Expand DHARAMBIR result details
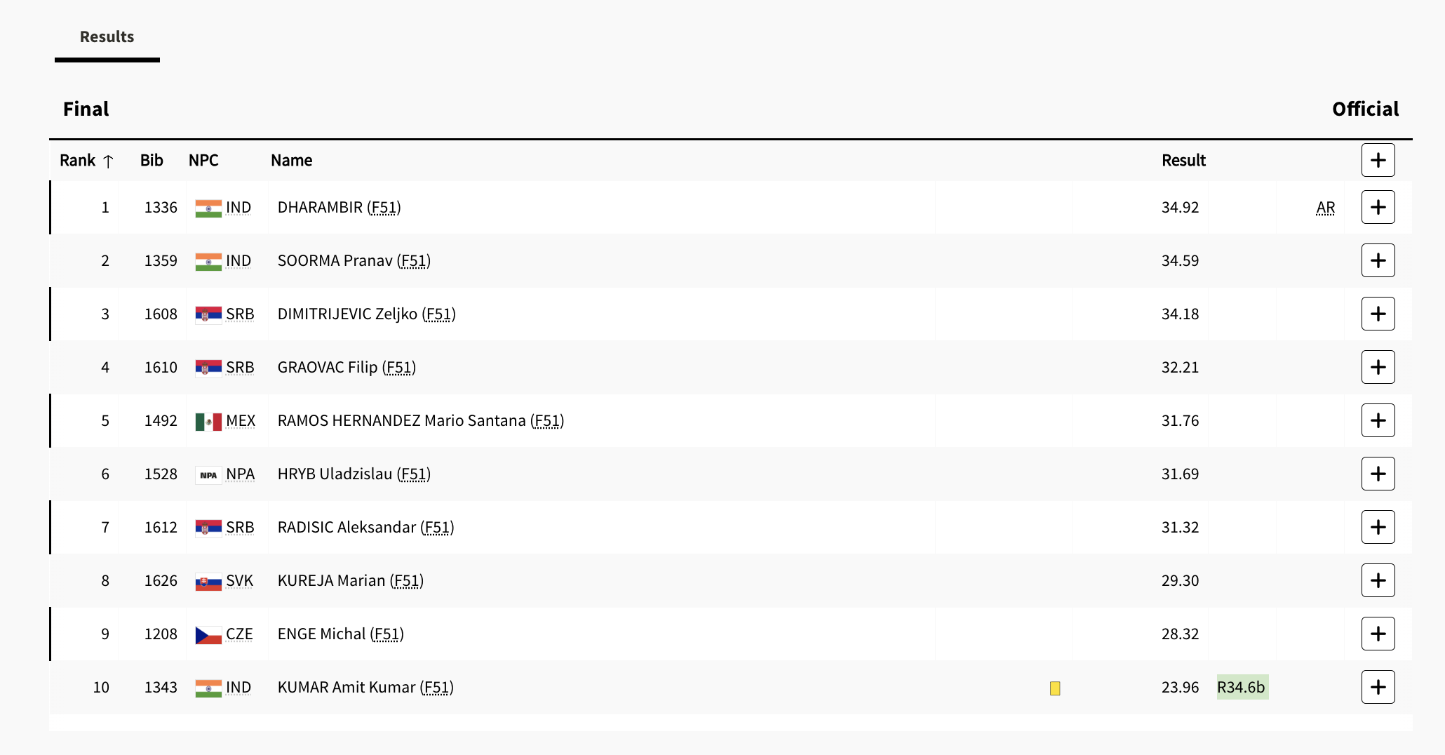Screen dimensions: 1445x755 point(1378,208)
